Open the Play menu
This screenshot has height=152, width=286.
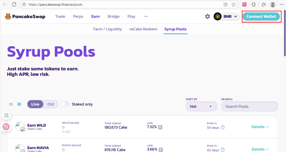[131, 16]
